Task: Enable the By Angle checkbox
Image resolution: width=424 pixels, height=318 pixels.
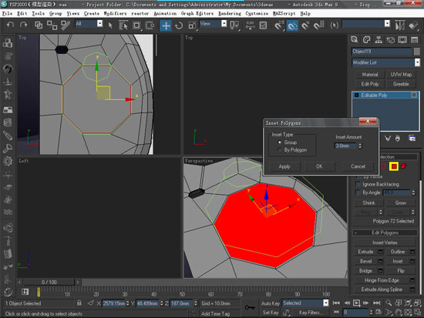Action: point(358,192)
